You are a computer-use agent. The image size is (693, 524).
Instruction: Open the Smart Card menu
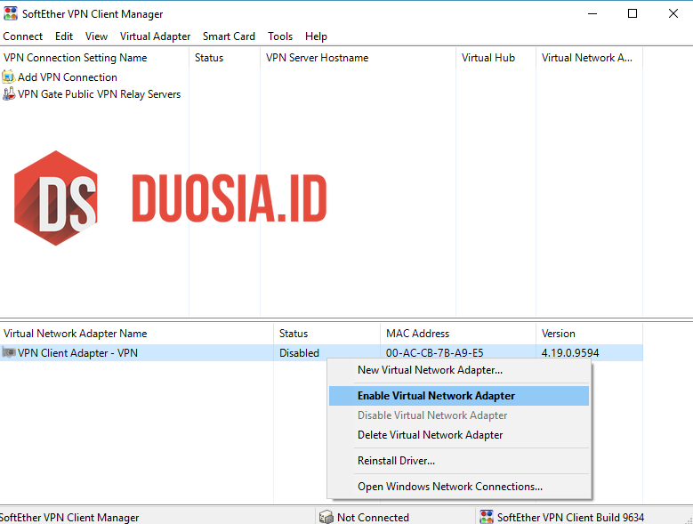point(229,36)
